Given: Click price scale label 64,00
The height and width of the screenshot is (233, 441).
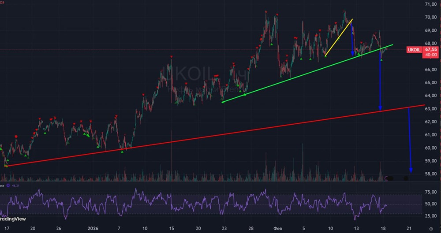Looking at the screenshot, I should coord(431,96).
